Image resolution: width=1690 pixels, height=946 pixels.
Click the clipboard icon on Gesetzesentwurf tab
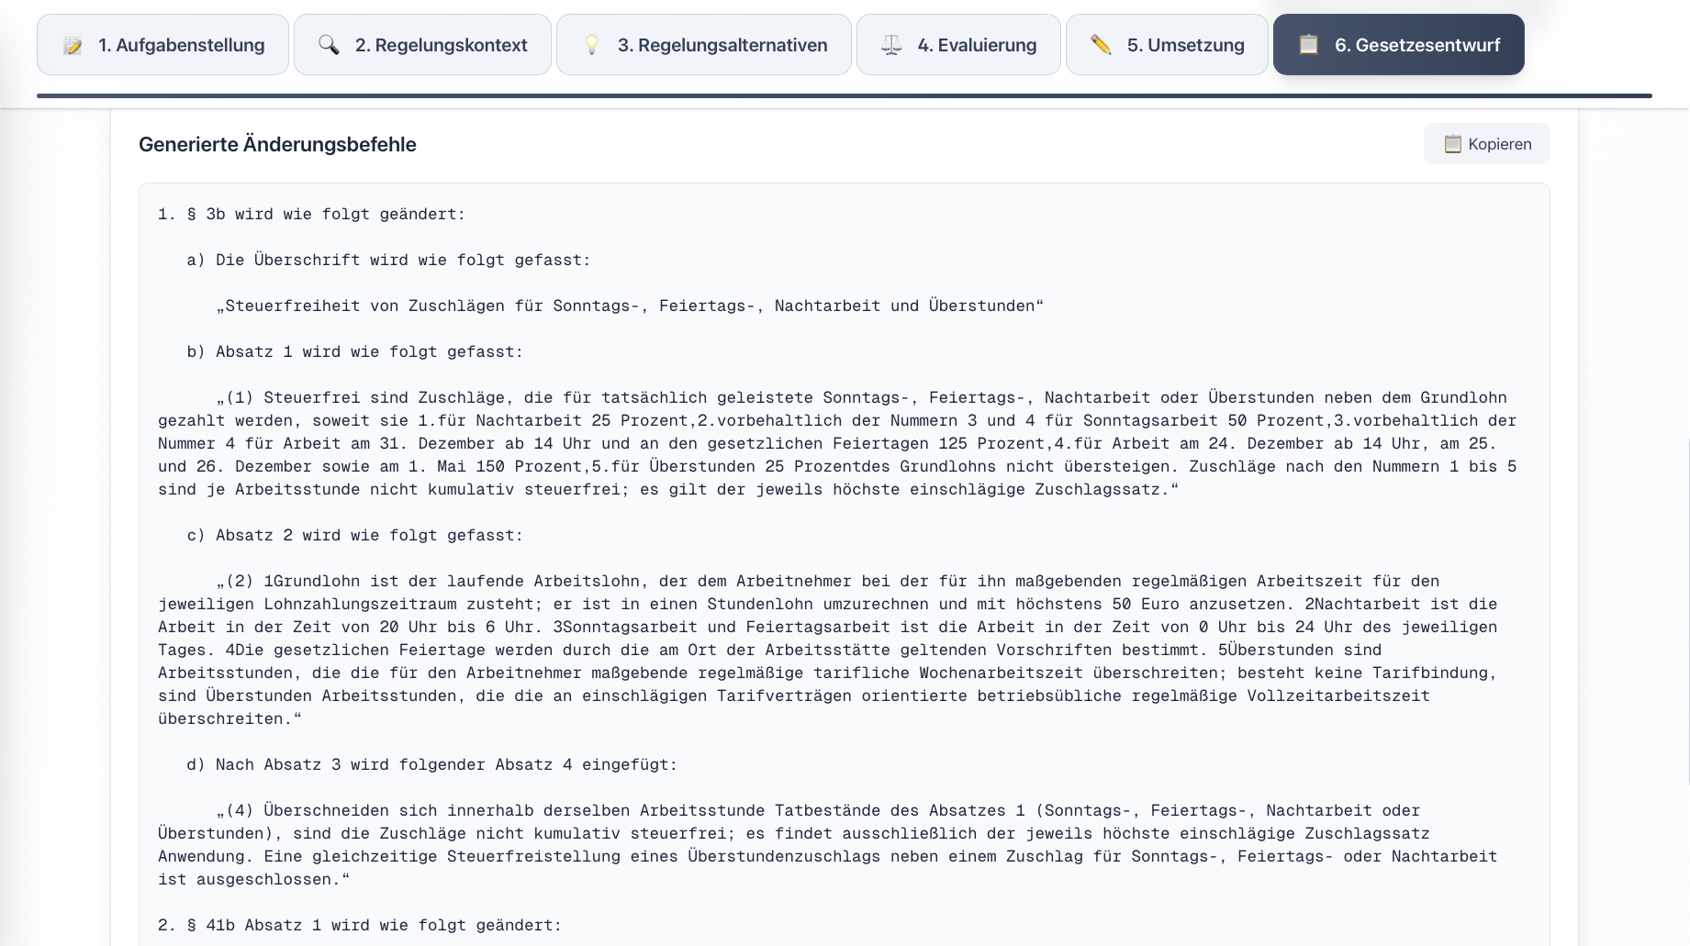pyautogui.click(x=1307, y=44)
